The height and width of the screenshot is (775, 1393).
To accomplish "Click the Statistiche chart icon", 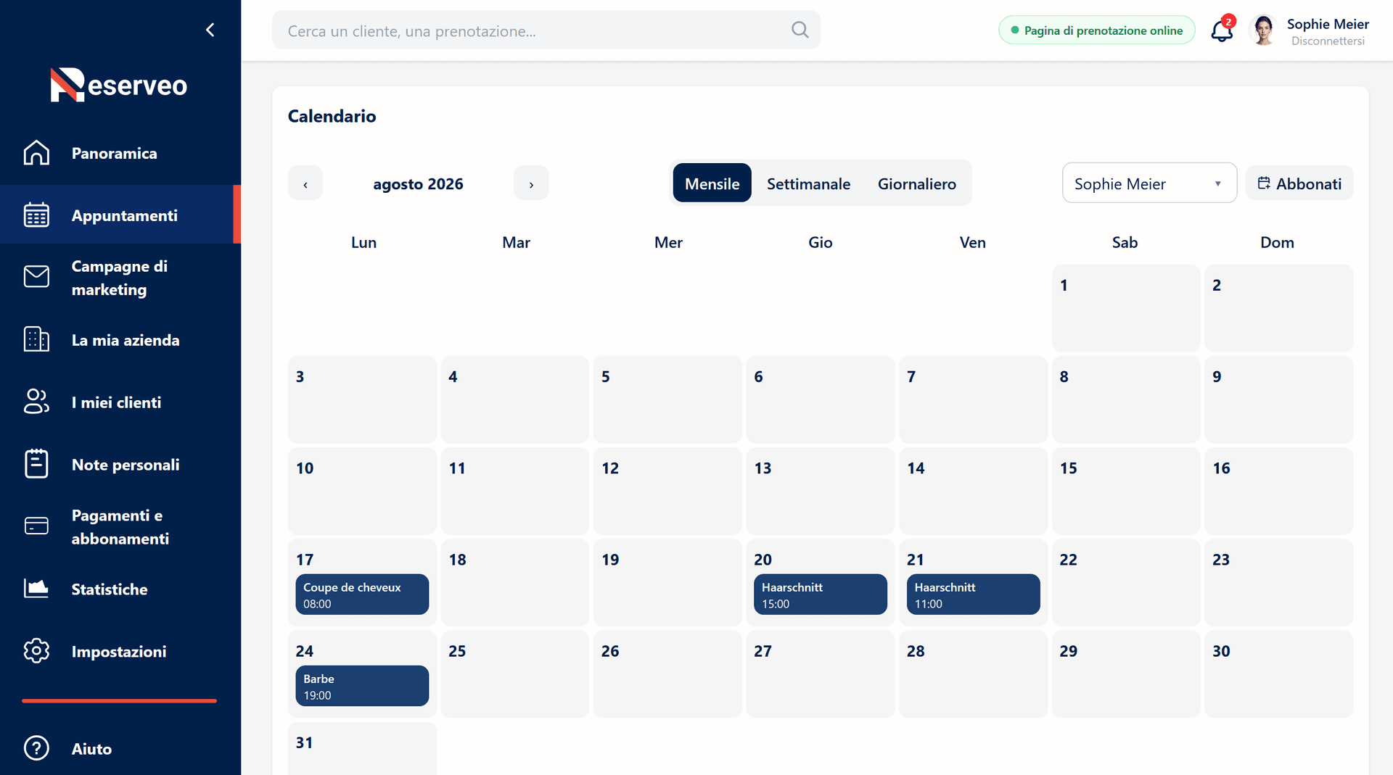I will click(x=36, y=589).
